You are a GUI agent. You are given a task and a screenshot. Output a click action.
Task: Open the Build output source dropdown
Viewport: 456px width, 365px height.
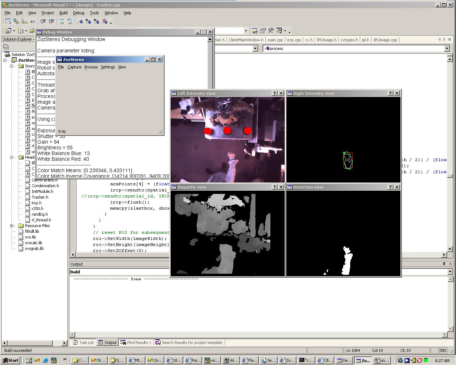pos(450,272)
